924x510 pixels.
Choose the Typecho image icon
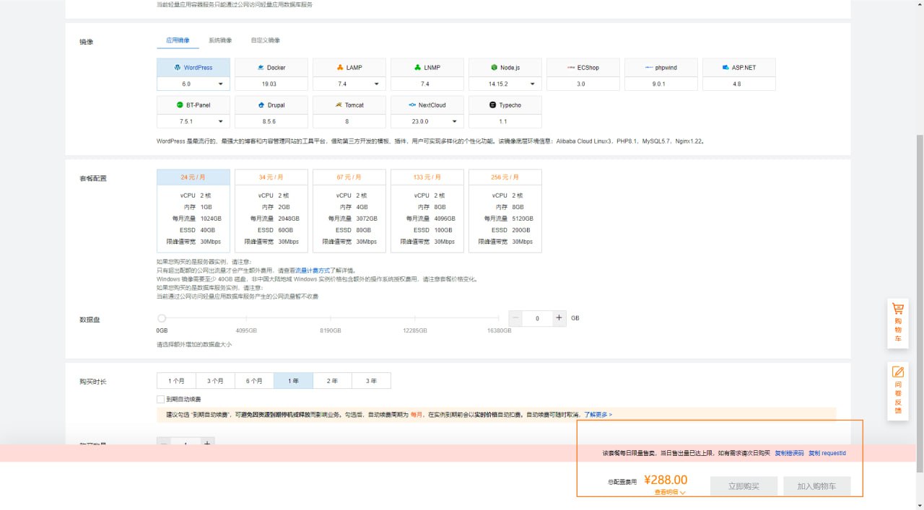[x=492, y=105]
